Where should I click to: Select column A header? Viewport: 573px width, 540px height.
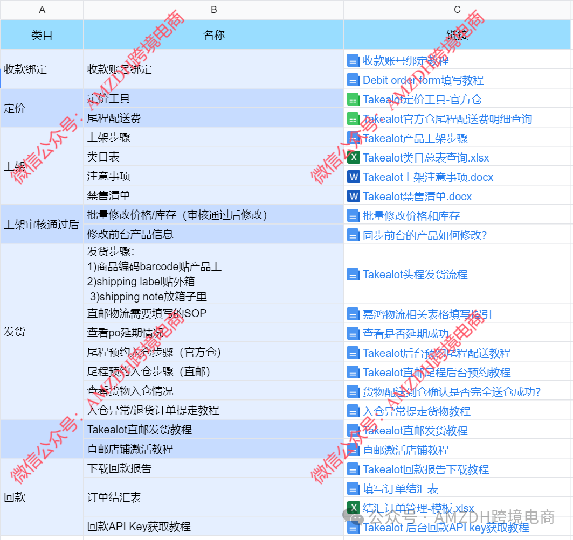click(x=42, y=10)
